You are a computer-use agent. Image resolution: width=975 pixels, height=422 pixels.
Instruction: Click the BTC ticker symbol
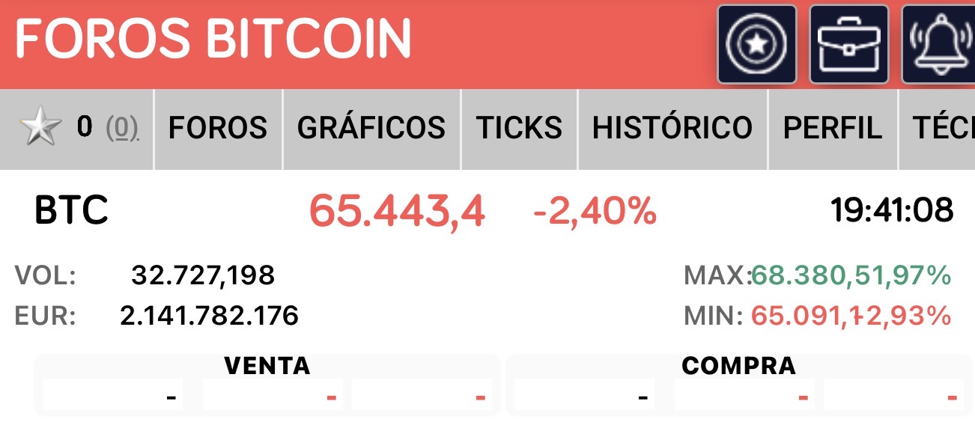(x=72, y=210)
